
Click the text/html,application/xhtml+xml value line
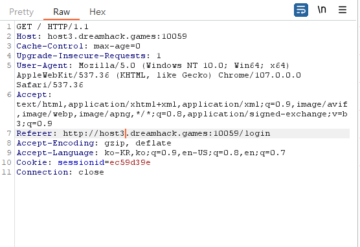[182, 104]
